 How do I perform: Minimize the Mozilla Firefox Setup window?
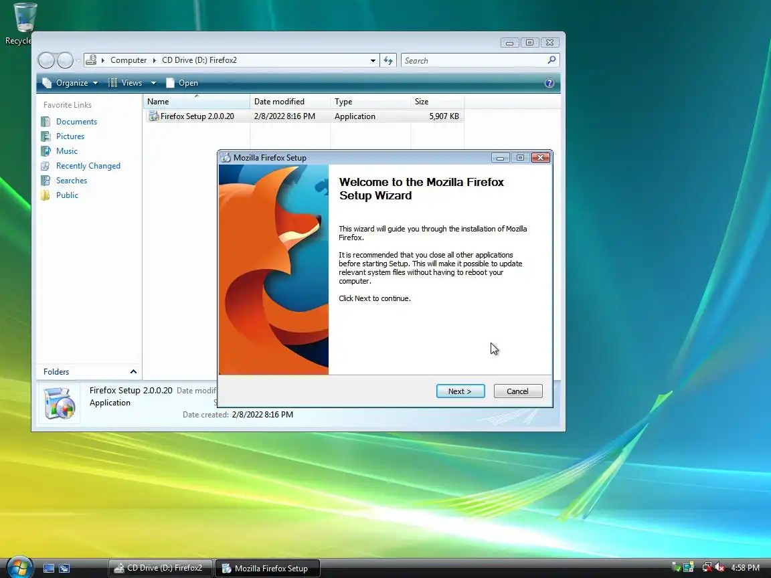(x=500, y=157)
